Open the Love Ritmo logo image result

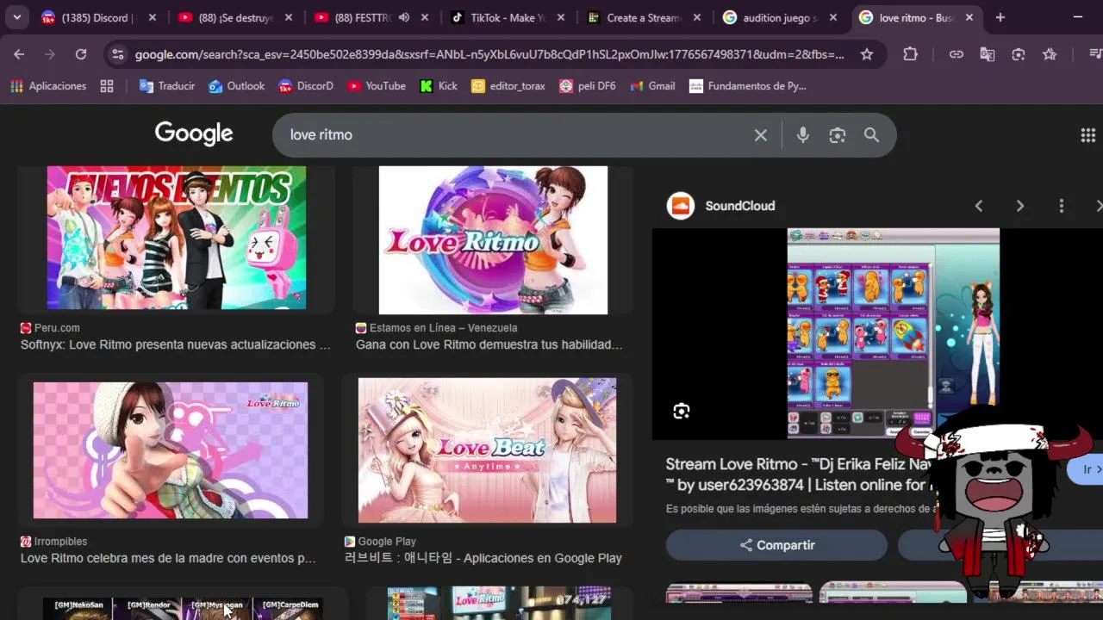click(493, 240)
